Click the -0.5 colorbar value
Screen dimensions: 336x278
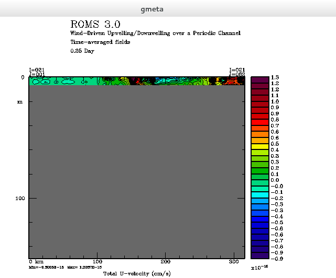277,223
